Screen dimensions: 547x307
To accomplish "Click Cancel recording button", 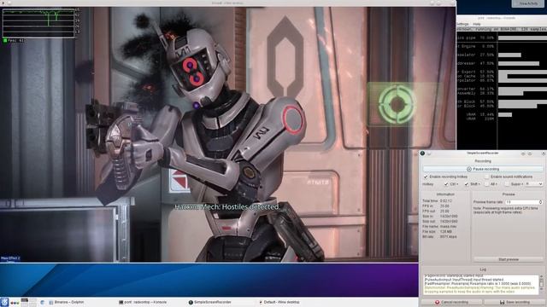I will click(x=452, y=302).
